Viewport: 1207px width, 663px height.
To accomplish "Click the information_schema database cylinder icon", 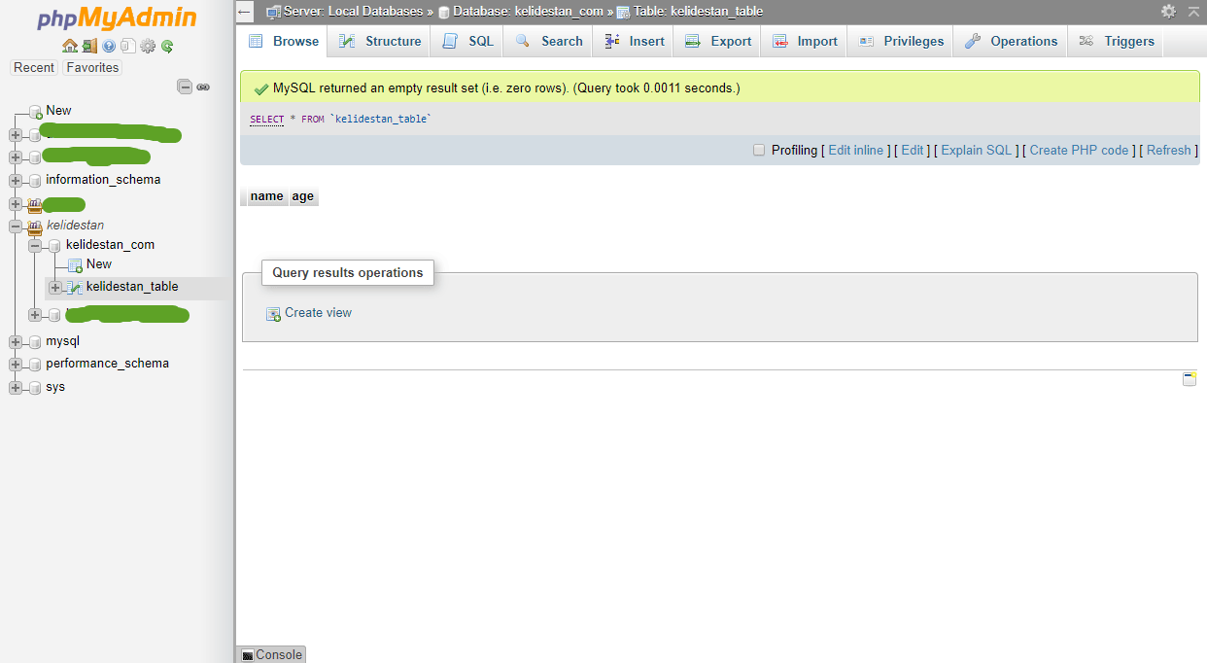I will click(35, 180).
